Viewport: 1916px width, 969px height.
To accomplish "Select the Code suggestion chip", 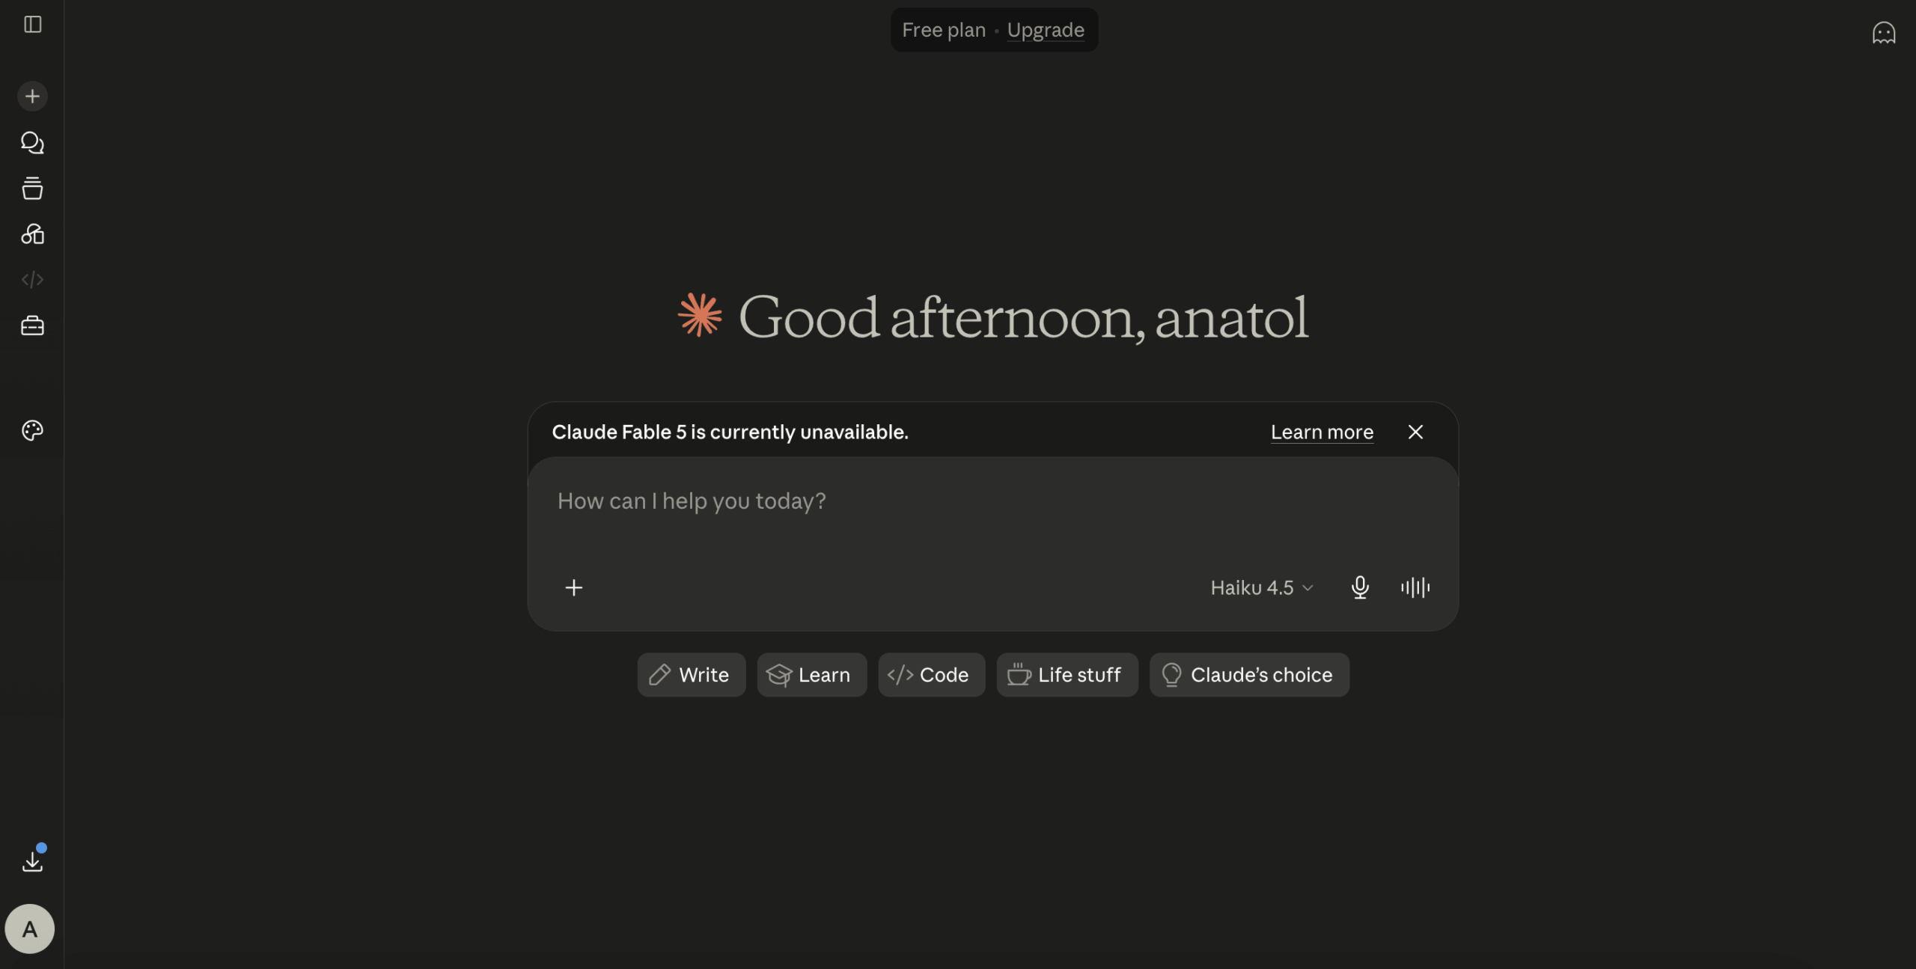I will pyautogui.click(x=931, y=675).
